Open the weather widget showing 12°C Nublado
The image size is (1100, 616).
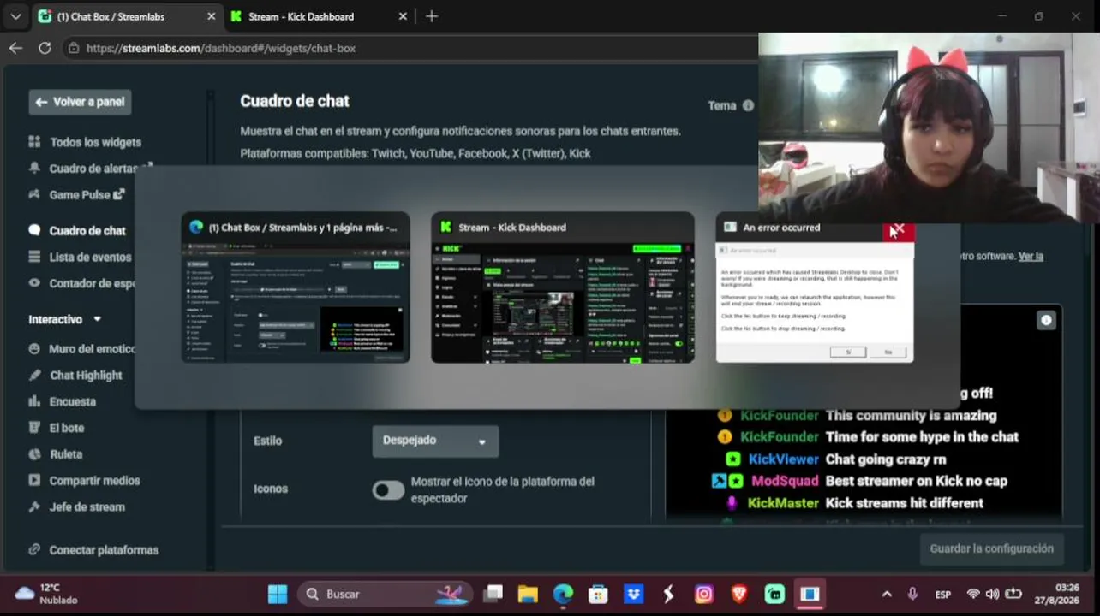tap(47, 594)
